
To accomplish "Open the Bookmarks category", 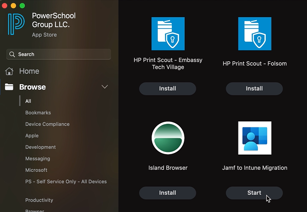I will point(38,113).
